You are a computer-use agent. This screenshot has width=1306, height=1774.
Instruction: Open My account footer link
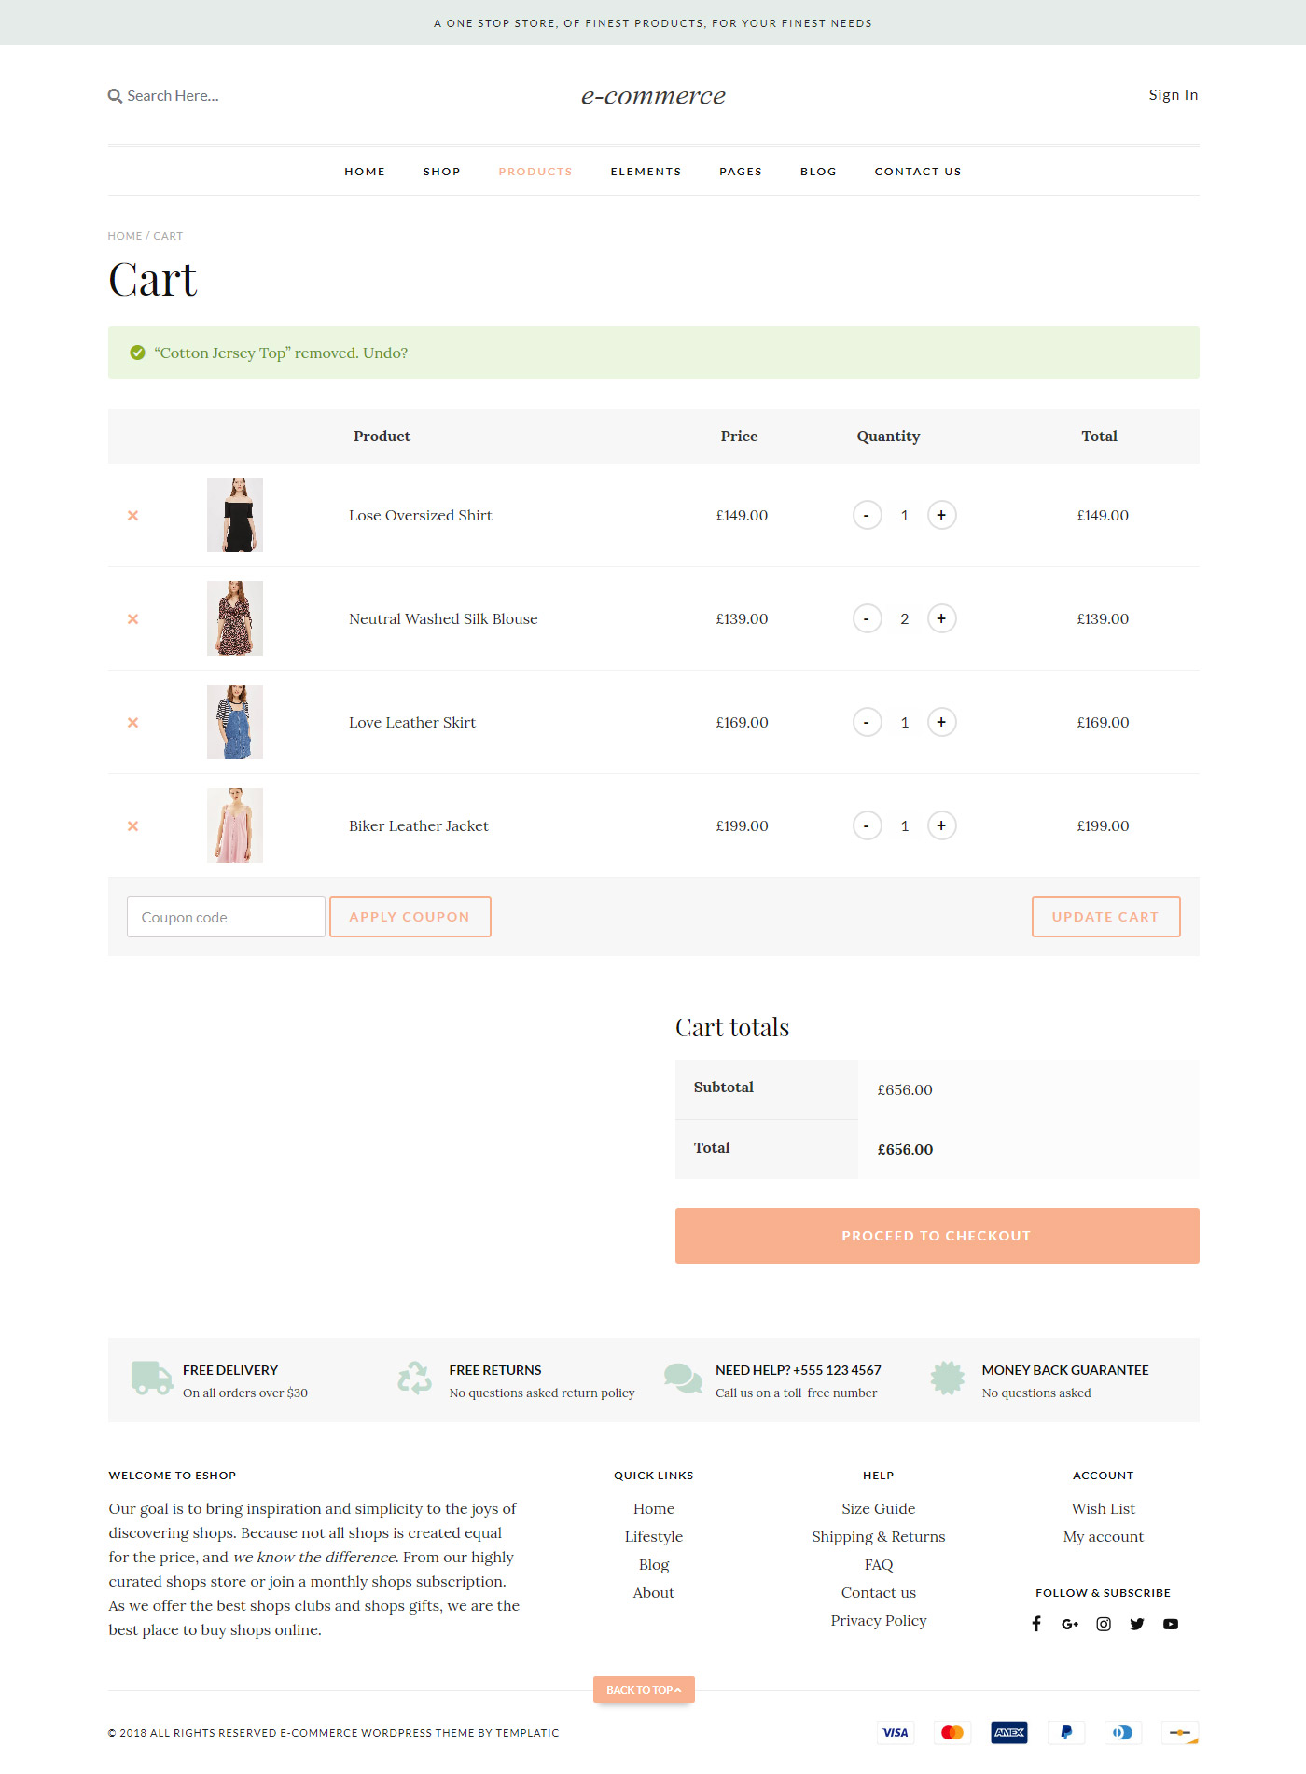(x=1104, y=1536)
